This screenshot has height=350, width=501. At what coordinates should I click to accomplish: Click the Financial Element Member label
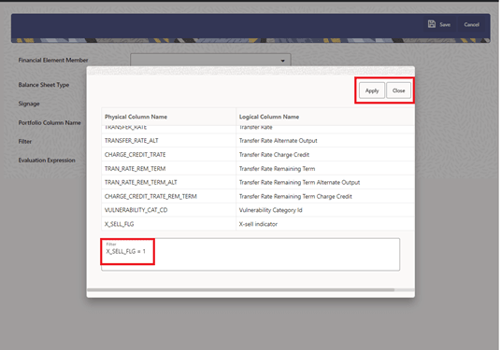pyautogui.click(x=53, y=60)
